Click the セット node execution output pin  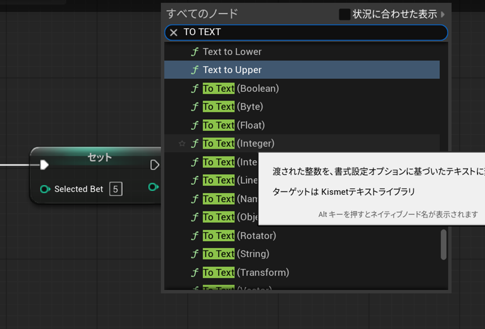(x=155, y=165)
